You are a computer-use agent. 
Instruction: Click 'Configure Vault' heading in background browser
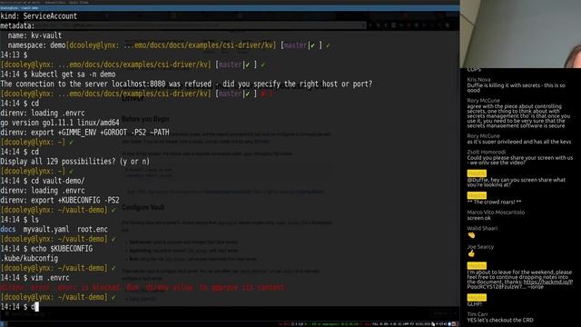click(143, 207)
